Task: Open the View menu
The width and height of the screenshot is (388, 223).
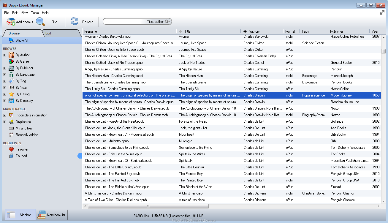Action: 24,13
